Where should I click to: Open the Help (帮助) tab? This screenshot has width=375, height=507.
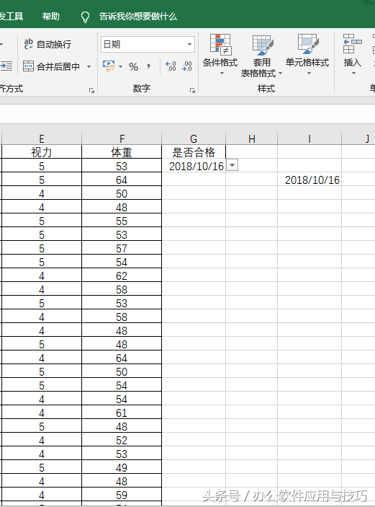tap(51, 16)
